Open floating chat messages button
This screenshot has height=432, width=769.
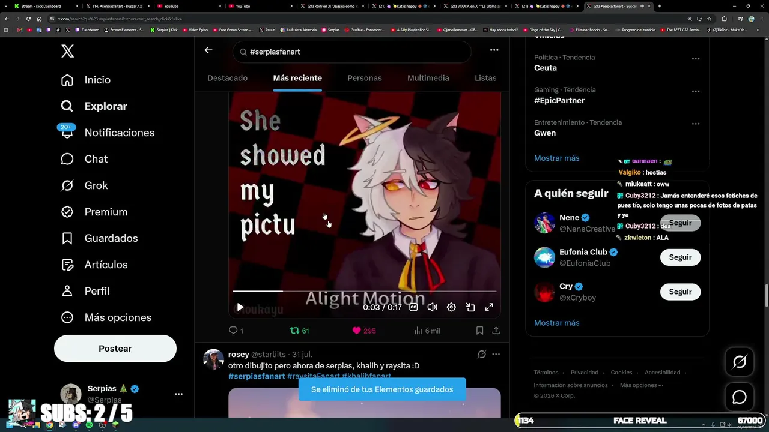(x=740, y=397)
